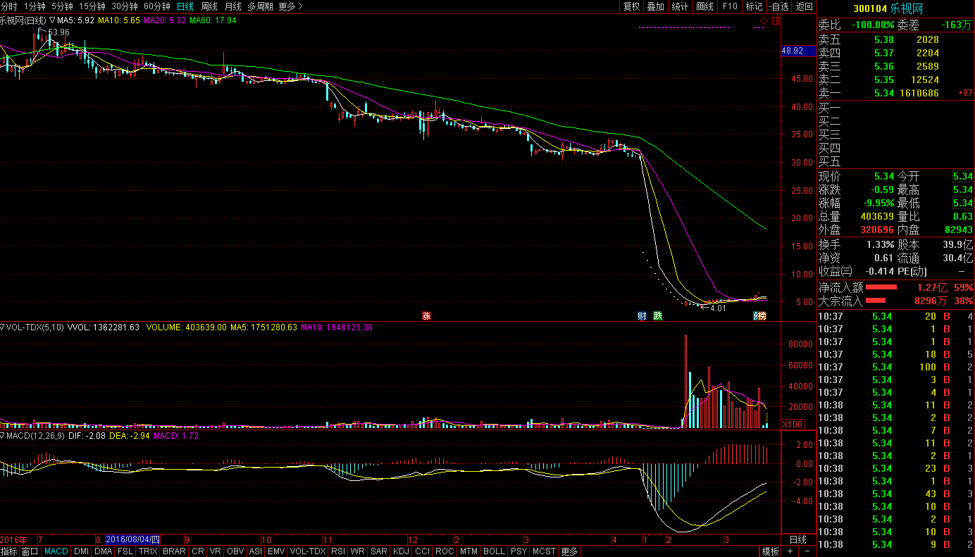Click the 财 marker on the price chart

[x=642, y=316]
